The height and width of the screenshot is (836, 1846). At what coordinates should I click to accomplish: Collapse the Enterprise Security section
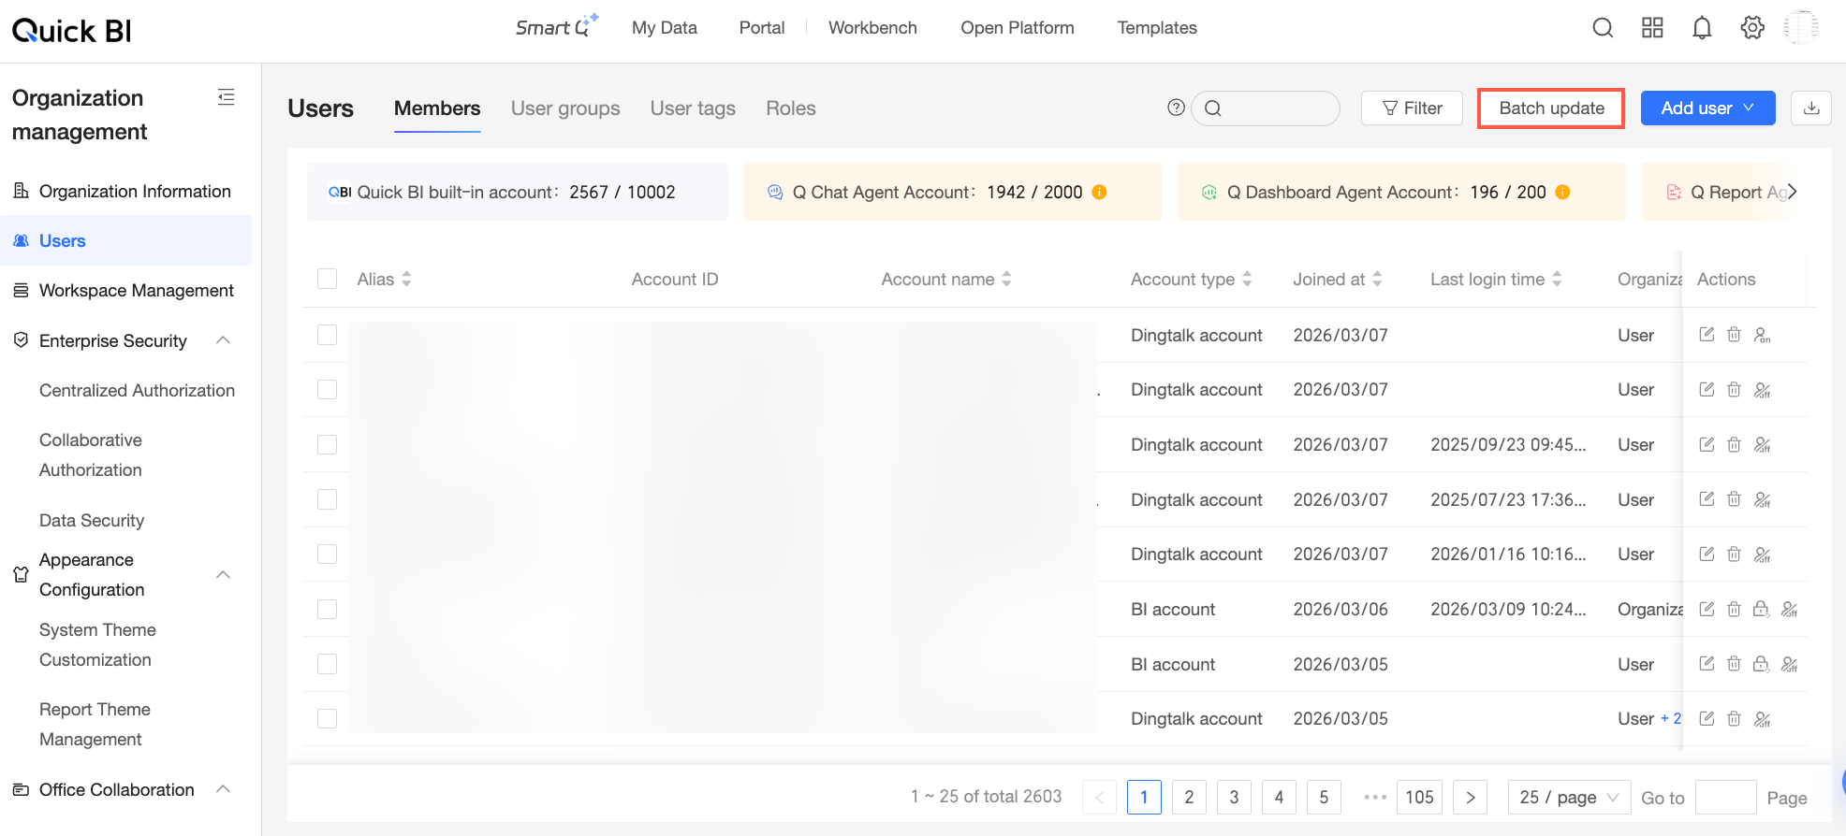pyautogui.click(x=223, y=340)
